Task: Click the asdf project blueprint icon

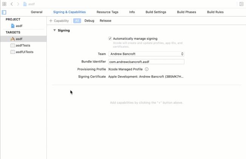Action: pyautogui.click(x=13, y=26)
